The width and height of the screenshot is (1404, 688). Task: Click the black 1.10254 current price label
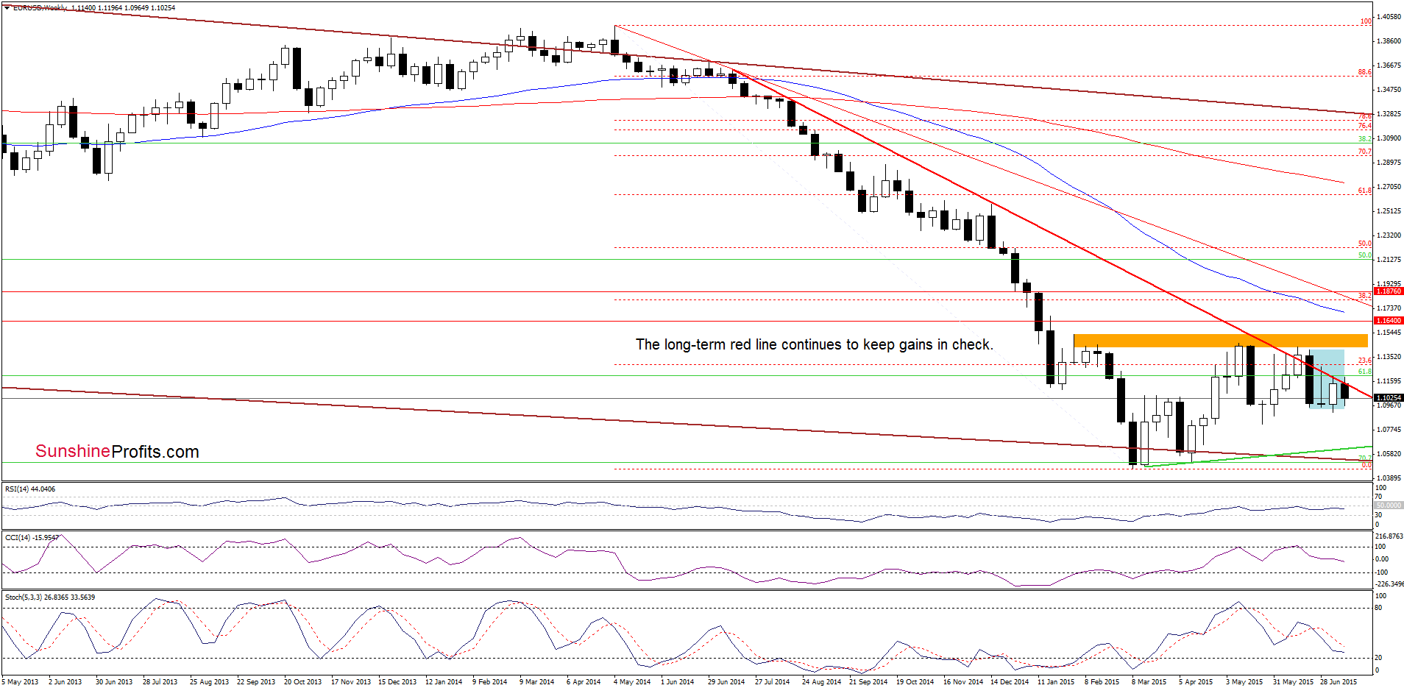tap(1389, 397)
